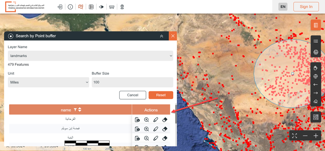
Task: Zoom in the map with plus button
Action: pos(316,136)
